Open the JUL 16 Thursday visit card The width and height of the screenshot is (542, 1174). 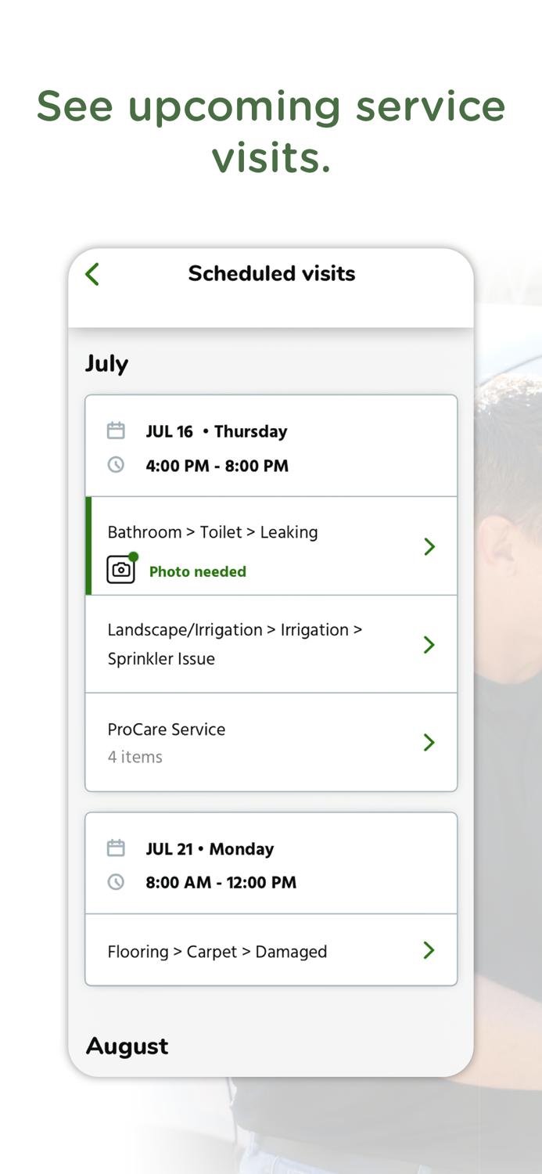tap(271, 446)
